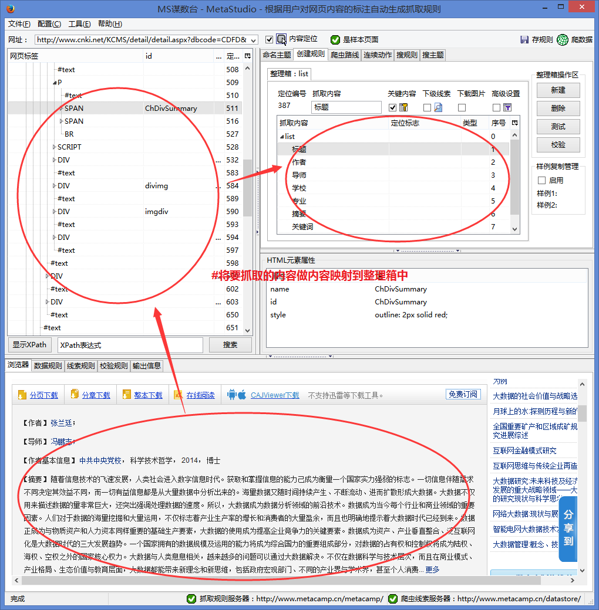Image resolution: width=599 pixels, height=610 pixels.
Task: Click the 更多 link after the abstract
Action: 432,570
